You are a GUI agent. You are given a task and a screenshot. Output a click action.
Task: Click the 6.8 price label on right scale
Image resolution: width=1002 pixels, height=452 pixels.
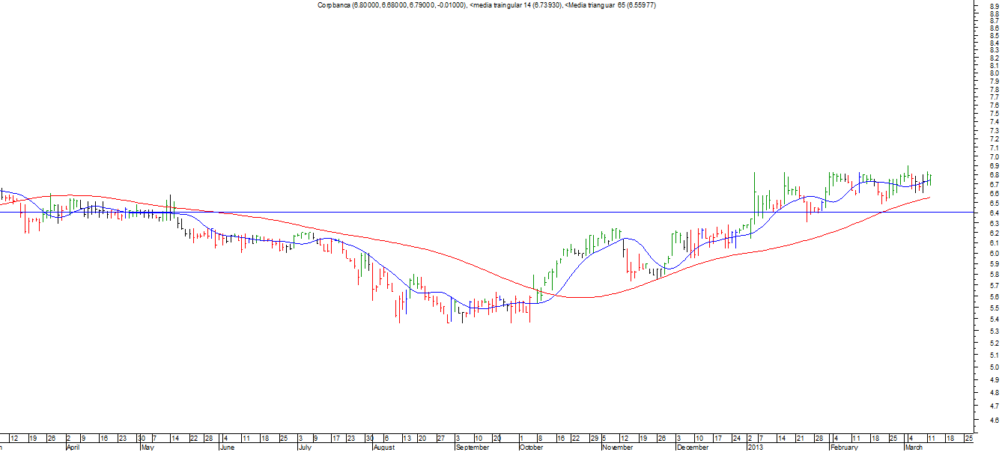click(995, 175)
